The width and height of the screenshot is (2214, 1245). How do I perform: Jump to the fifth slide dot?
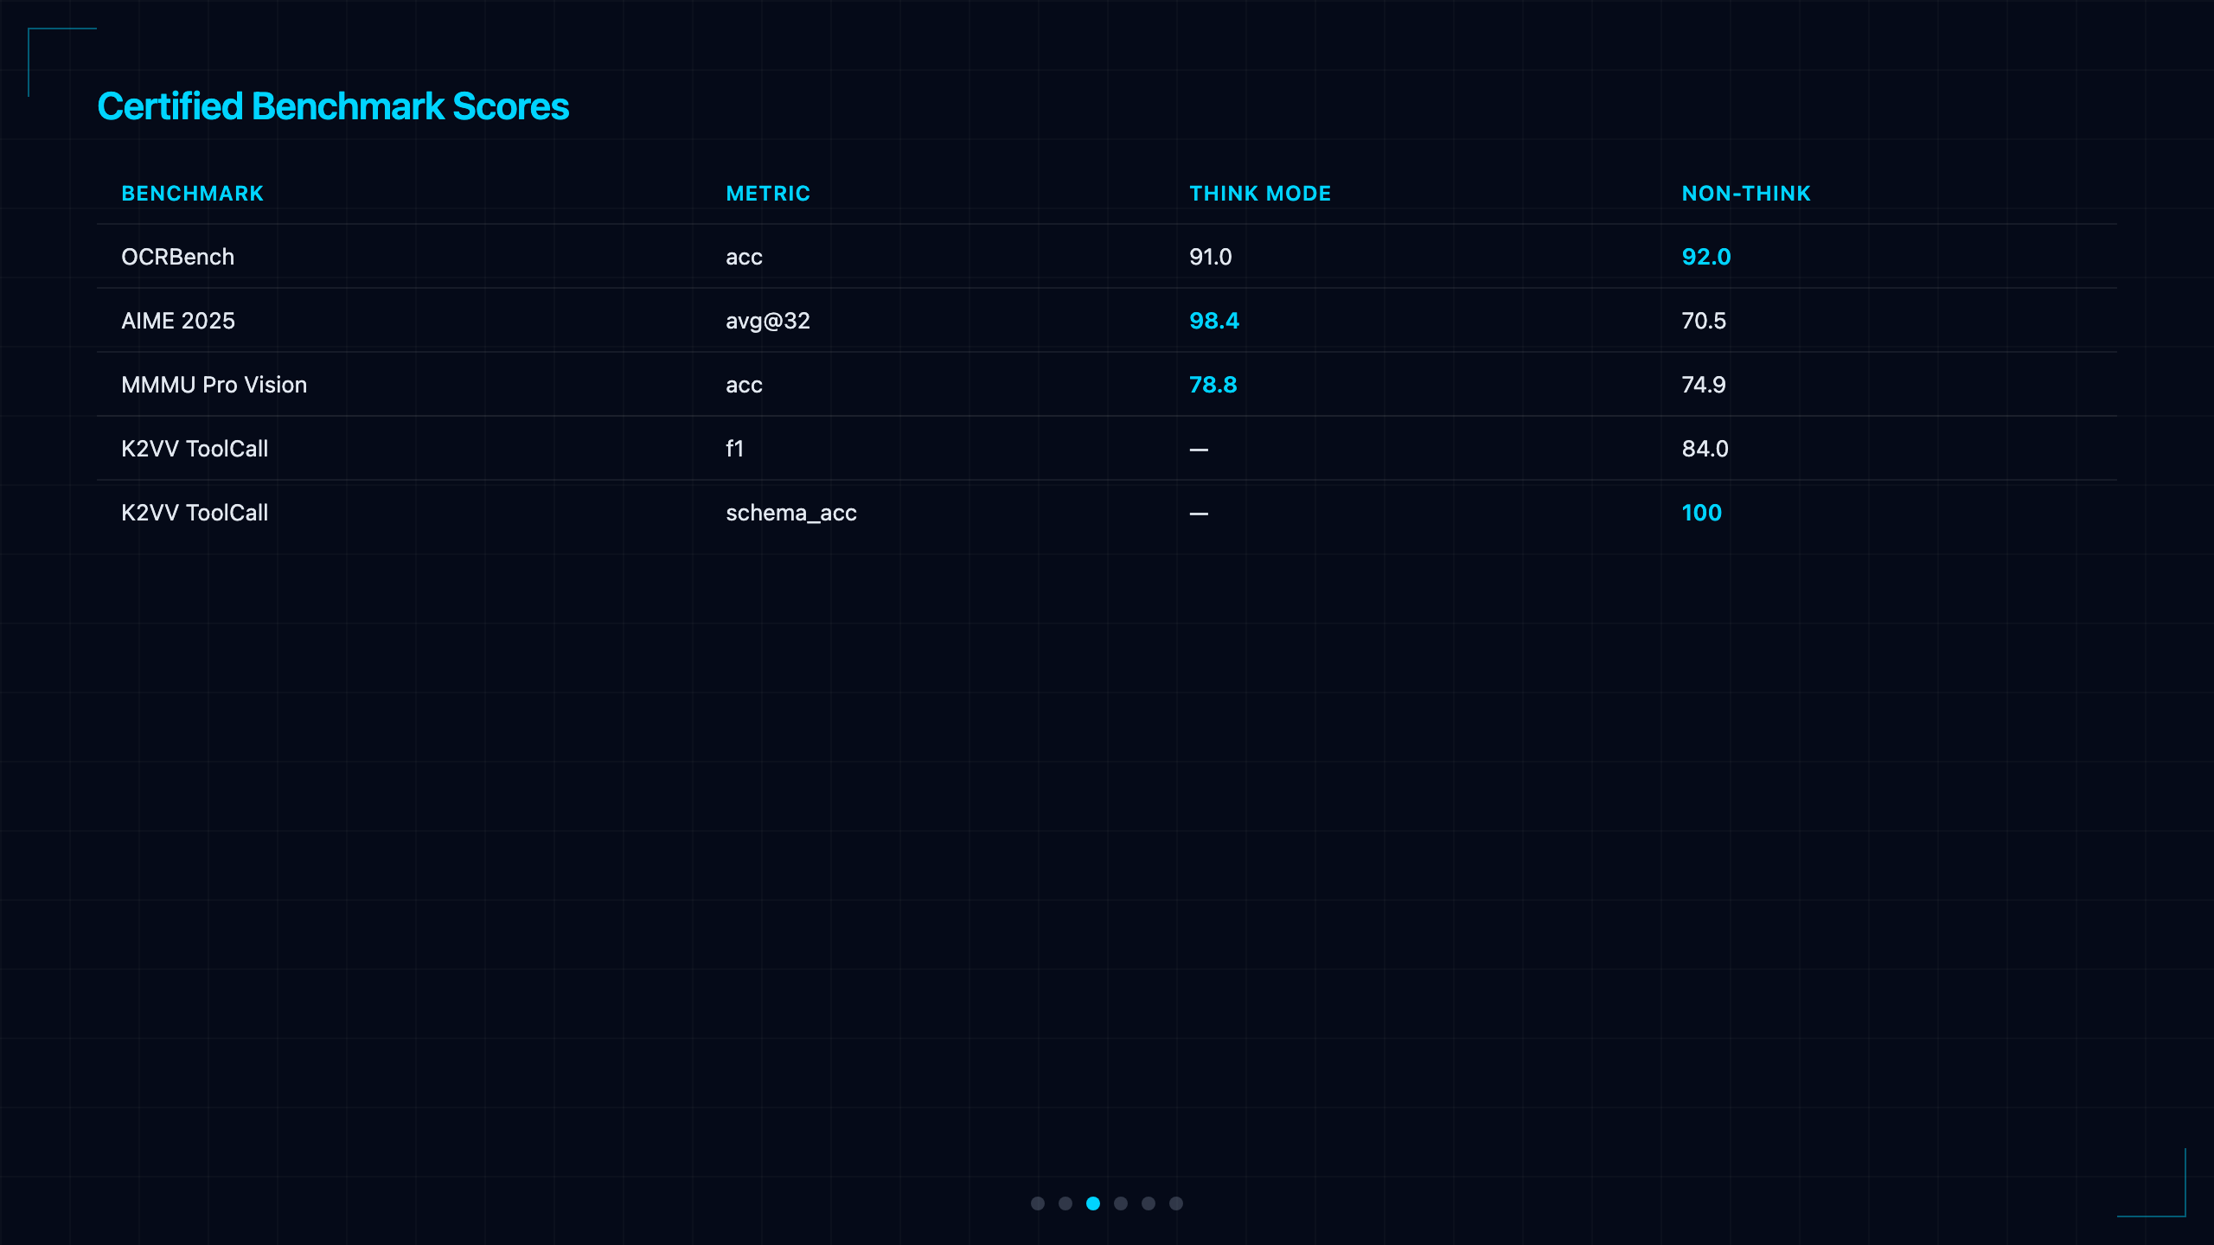[1149, 1203]
